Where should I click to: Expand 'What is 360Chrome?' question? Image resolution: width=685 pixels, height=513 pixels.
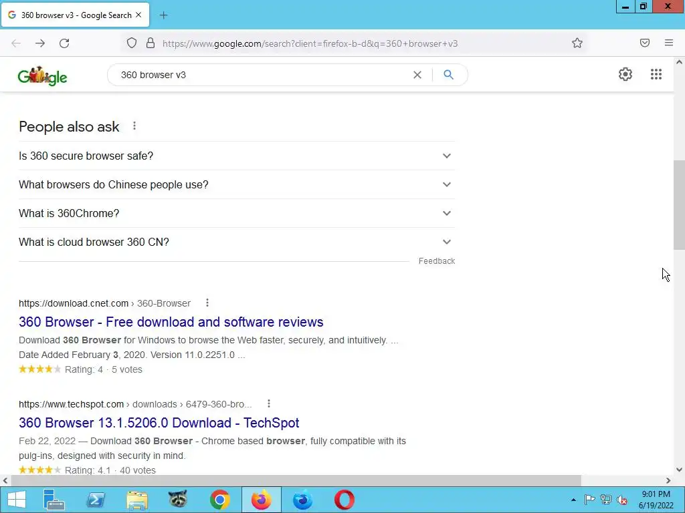point(237,213)
